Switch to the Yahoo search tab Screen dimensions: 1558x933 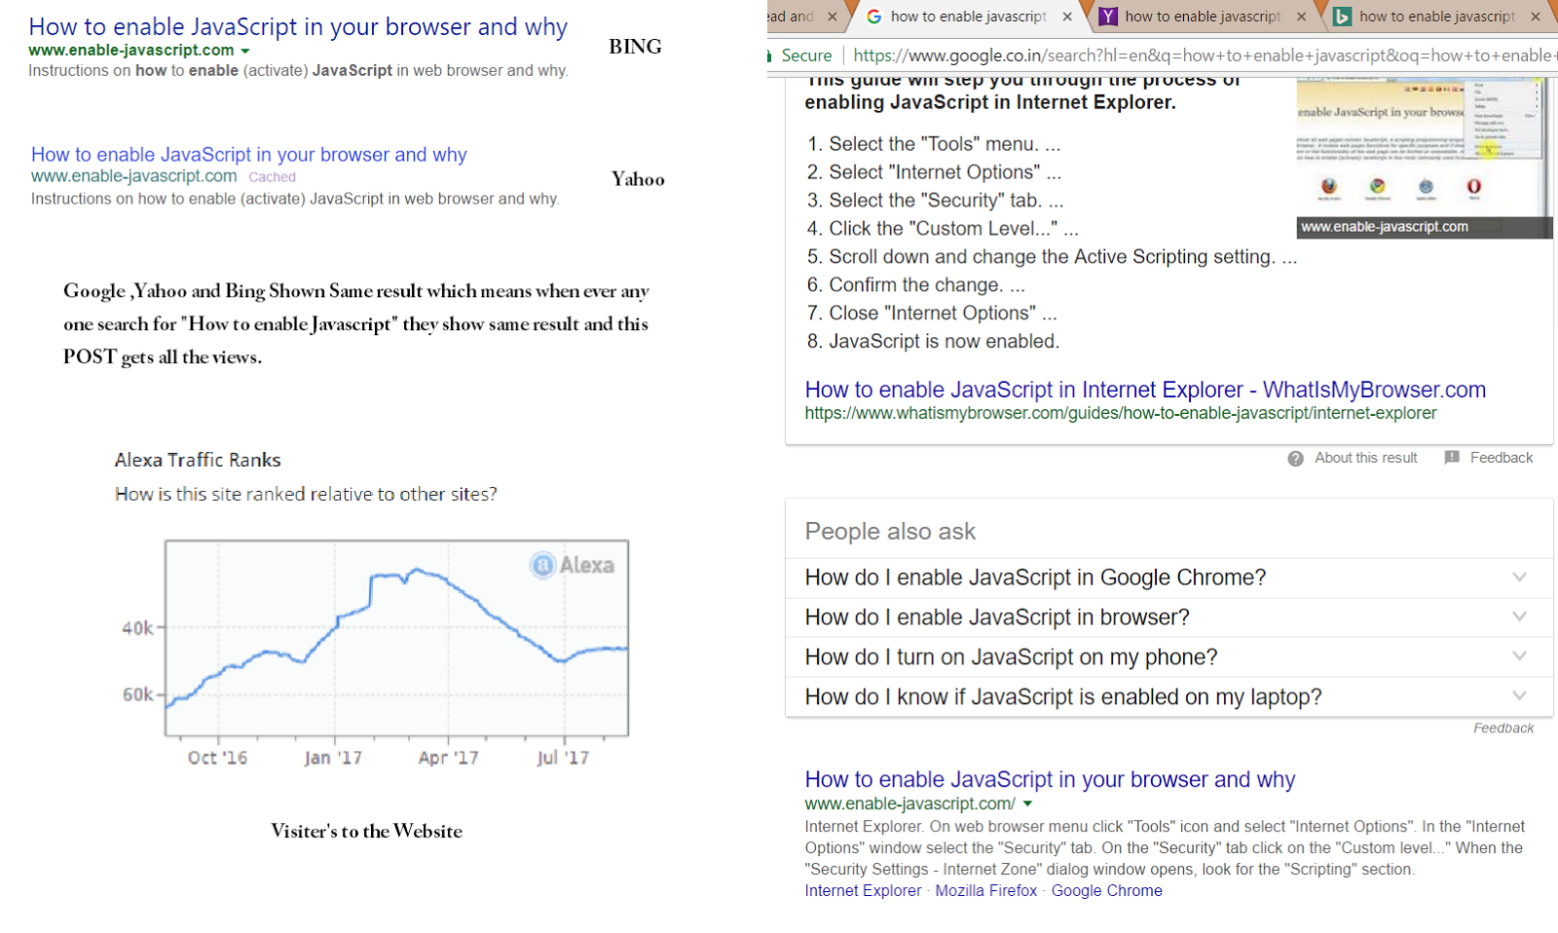1203,17
